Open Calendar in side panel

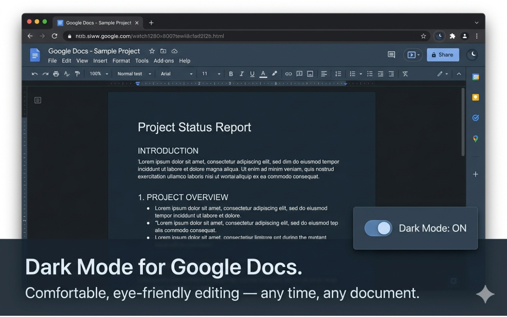click(476, 77)
